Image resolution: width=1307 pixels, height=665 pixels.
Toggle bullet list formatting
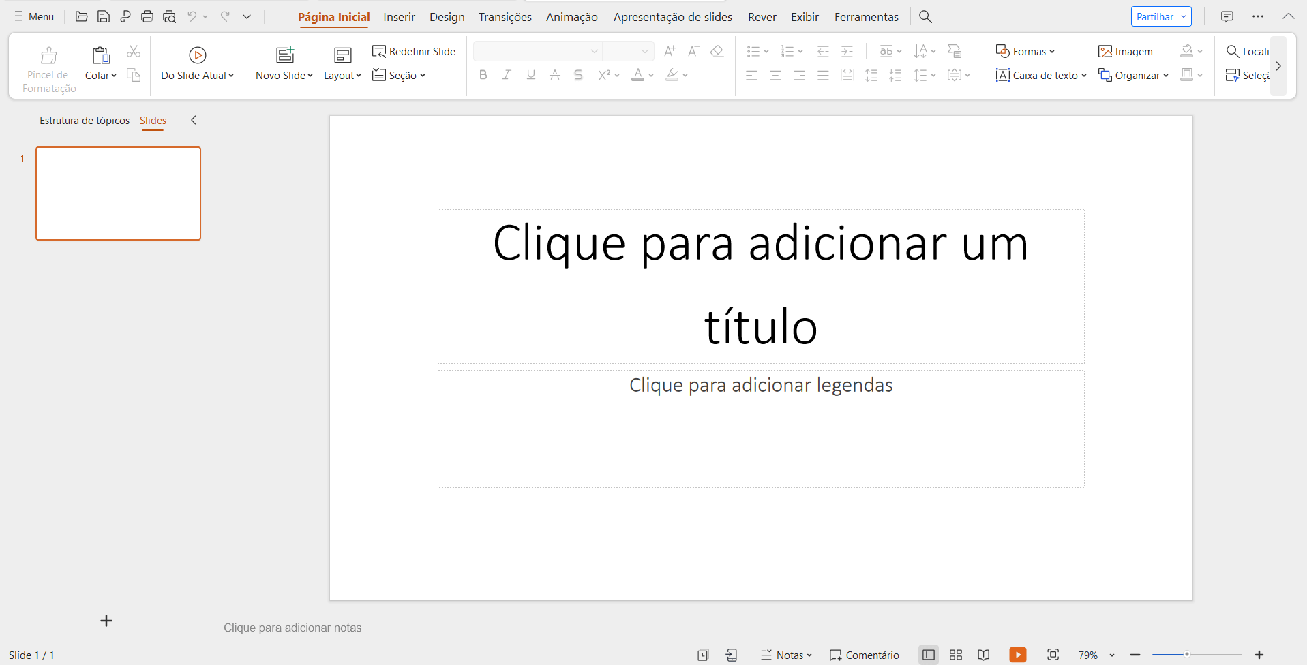click(753, 51)
